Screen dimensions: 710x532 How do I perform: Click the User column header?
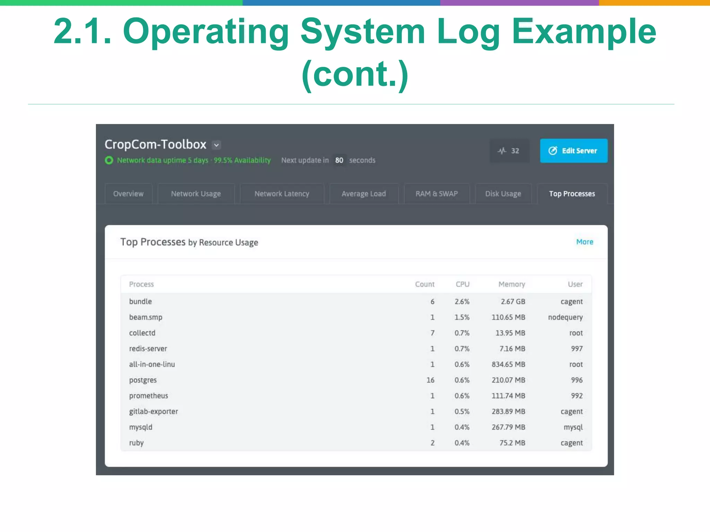[575, 284]
